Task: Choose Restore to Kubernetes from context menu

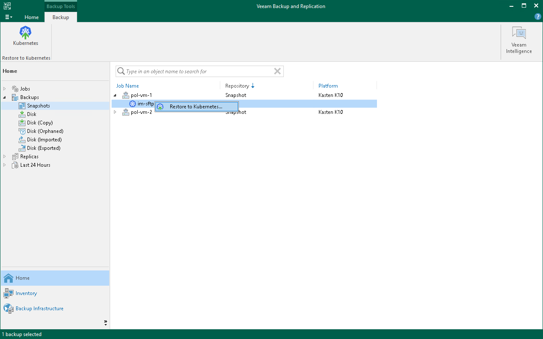Action: point(196,107)
